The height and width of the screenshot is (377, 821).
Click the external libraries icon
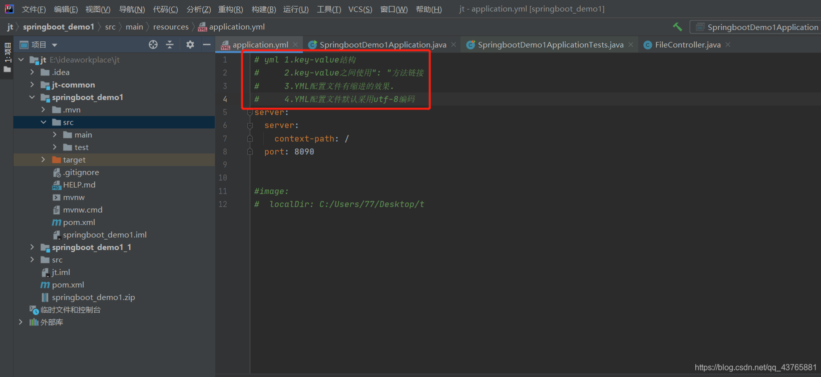pyautogui.click(x=34, y=322)
